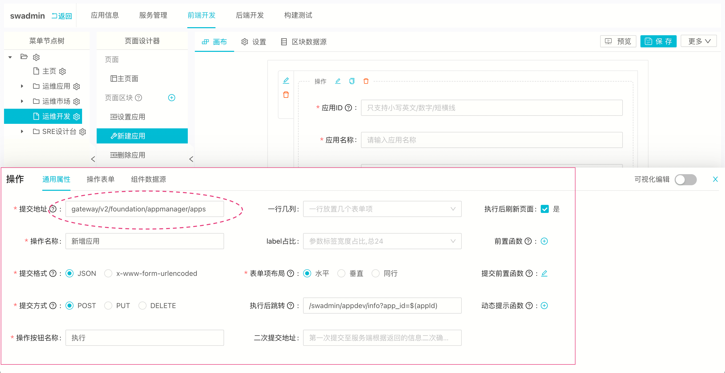Screen dimensions: 725x373
Task: Select x-www-form-urlencoded submit format
Action: (108, 273)
